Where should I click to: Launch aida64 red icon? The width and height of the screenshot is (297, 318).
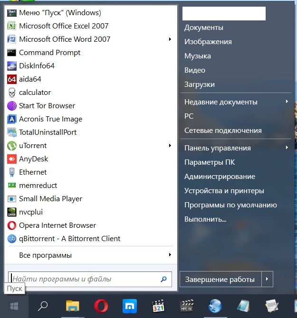coord(12,79)
